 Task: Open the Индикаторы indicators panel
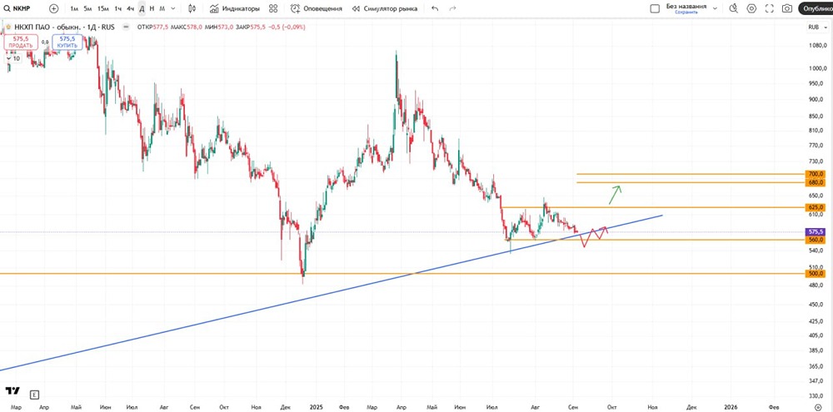(235, 8)
